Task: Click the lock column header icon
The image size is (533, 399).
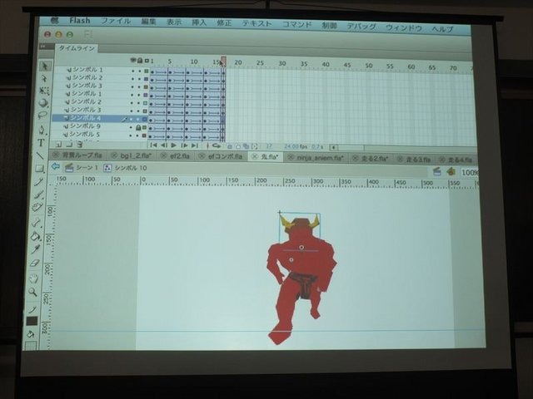Action: tap(140, 61)
